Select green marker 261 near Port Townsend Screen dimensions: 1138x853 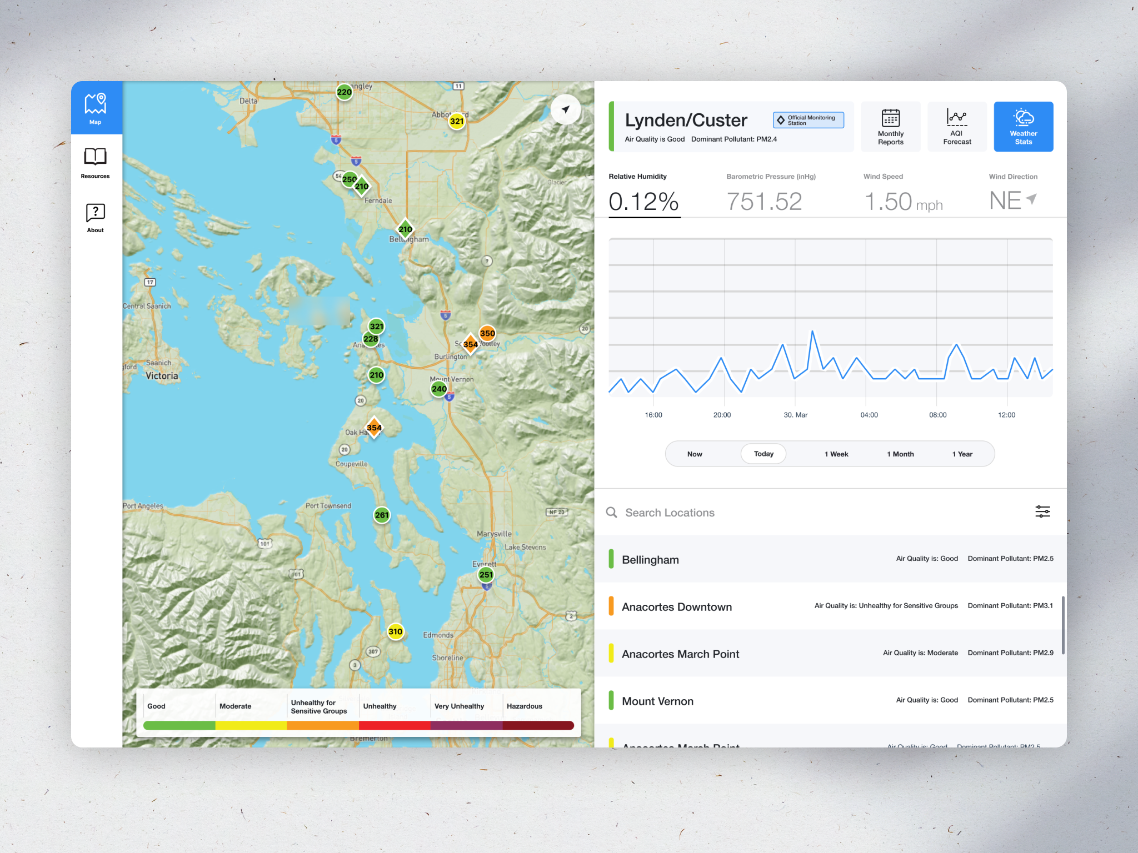tap(382, 515)
